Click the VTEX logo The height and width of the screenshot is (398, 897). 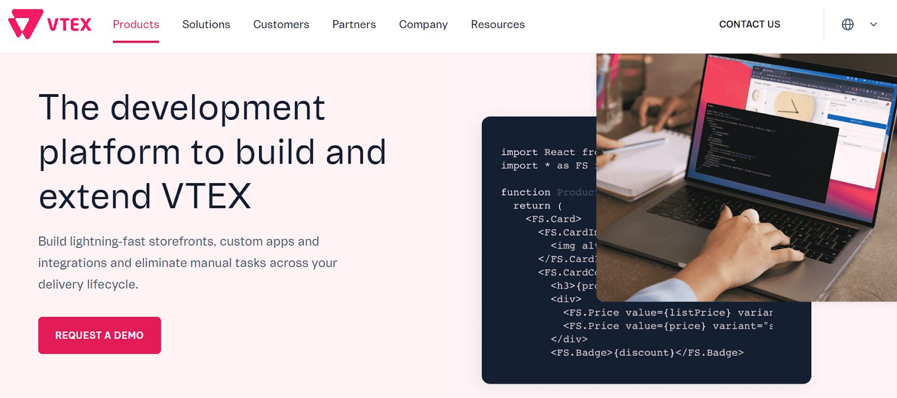pos(50,24)
